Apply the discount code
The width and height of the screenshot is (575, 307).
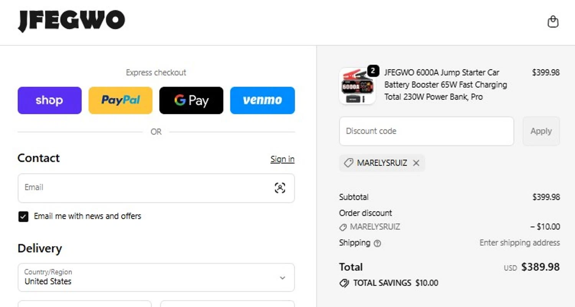point(541,131)
